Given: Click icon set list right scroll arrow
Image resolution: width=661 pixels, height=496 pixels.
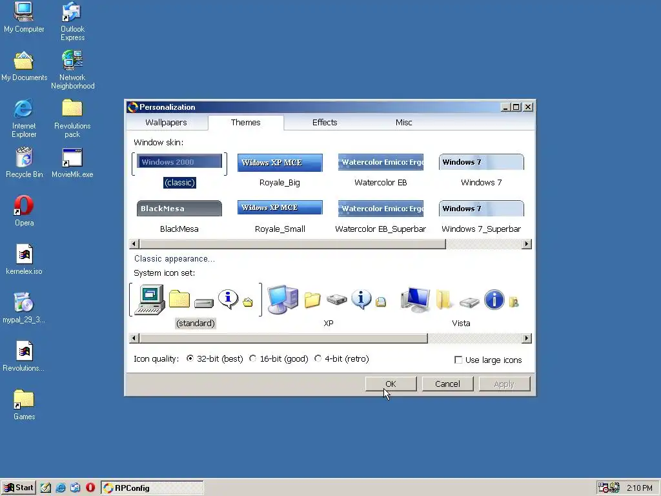Looking at the screenshot, I should click(x=527, y=338).
